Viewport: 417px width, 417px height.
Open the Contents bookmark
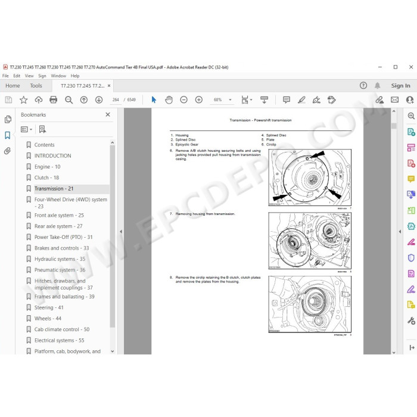click(45, 145)
